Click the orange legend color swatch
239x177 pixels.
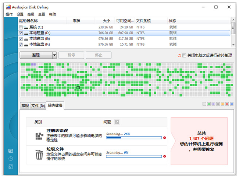pos(222,104)
